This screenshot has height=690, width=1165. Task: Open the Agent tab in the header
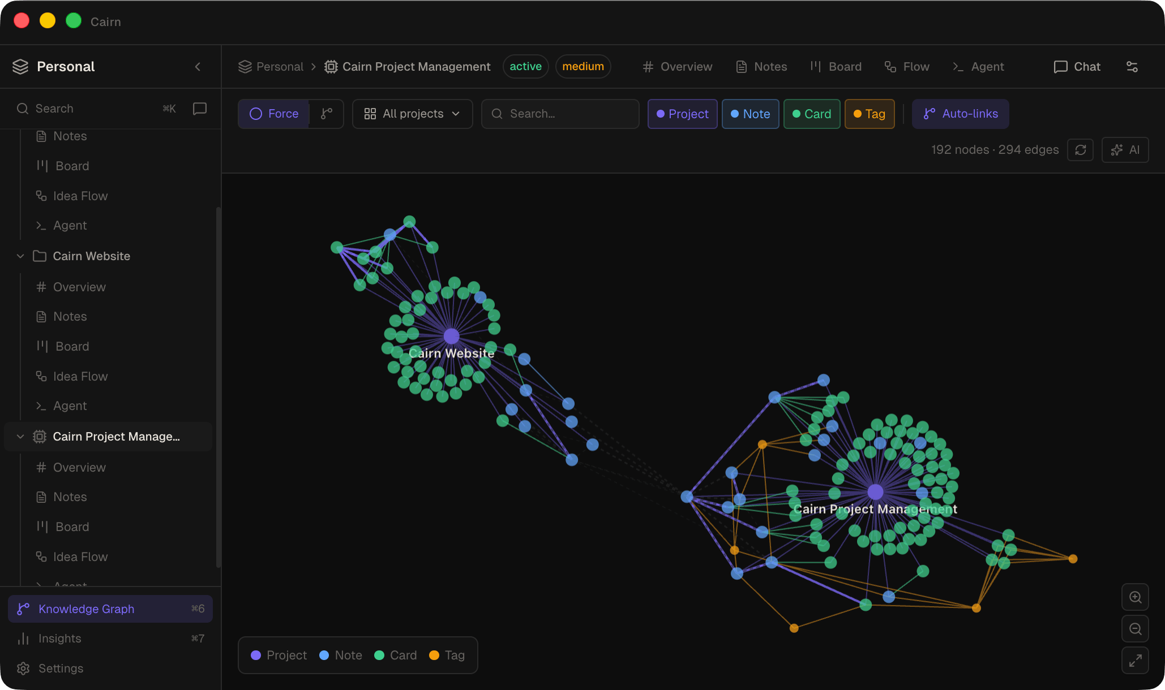pyautogui.click(x=978, y=67)
